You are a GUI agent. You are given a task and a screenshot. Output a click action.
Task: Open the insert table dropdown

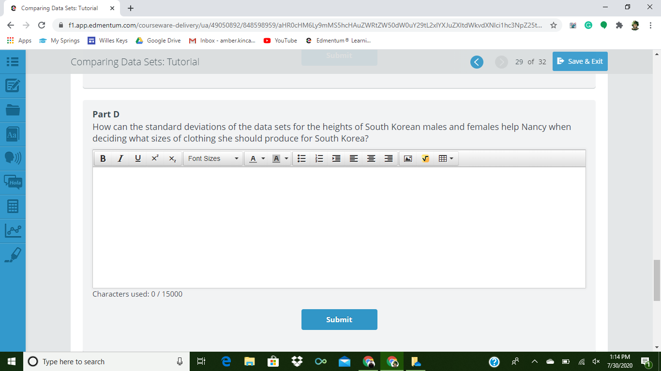click(x=446, y=158)
